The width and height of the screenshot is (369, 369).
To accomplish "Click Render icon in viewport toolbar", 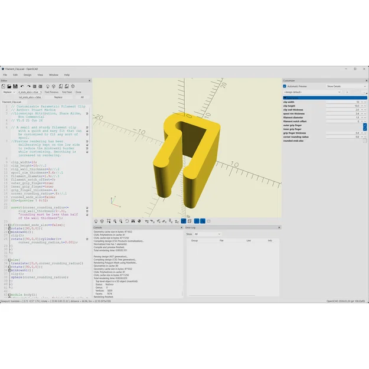I will tap(102, 221).
